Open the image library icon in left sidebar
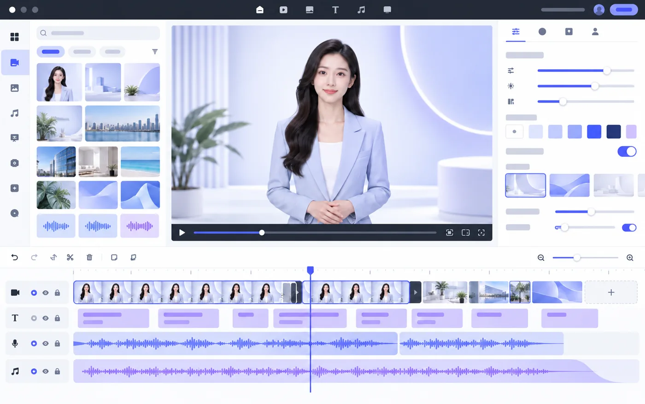The width and height of the screenshot is (645, 404). [x=15, y=88]
